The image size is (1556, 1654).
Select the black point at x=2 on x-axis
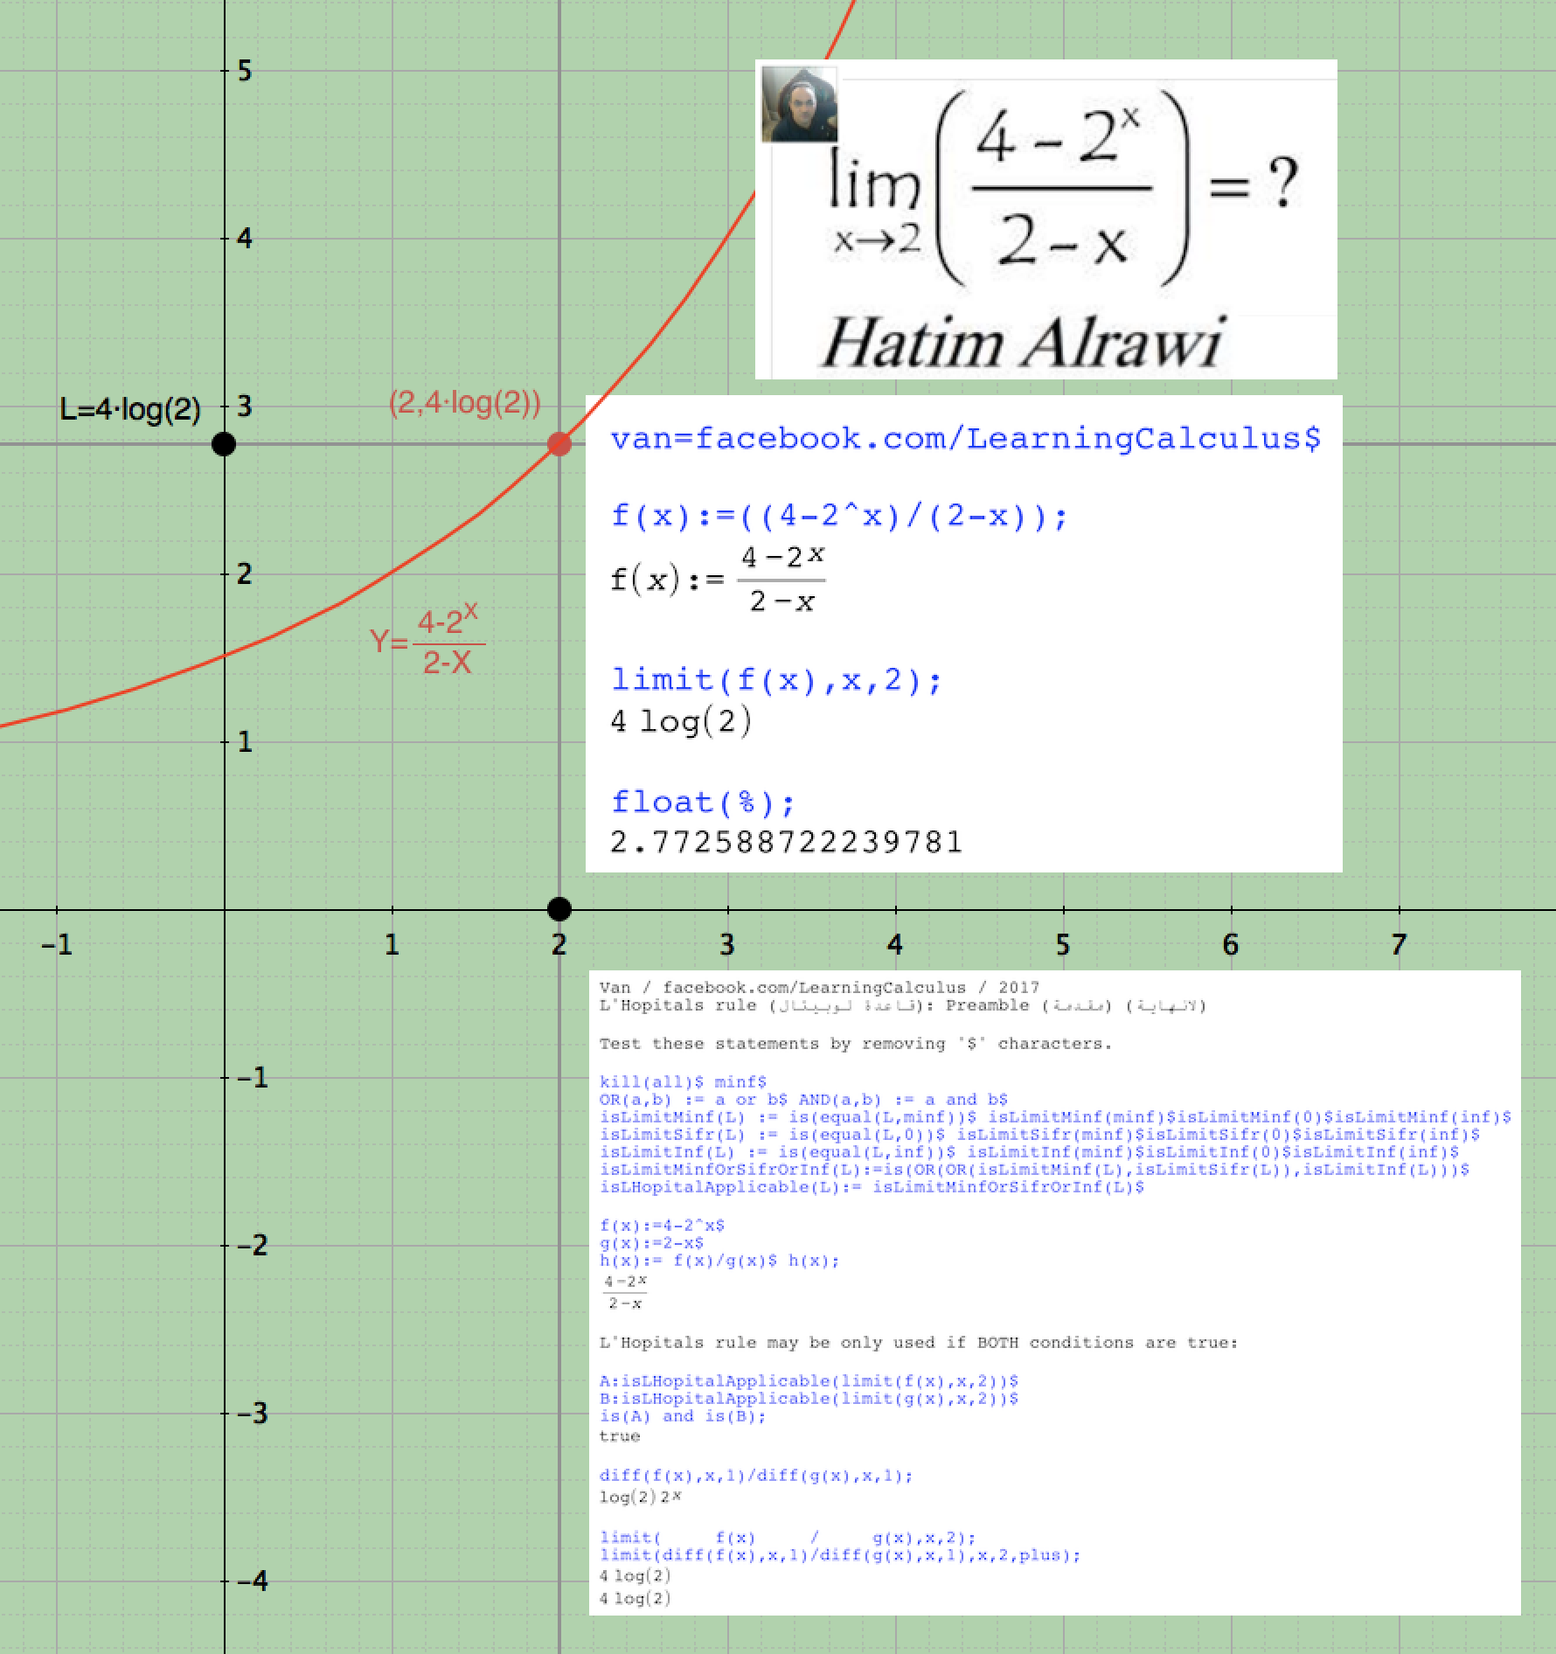point(559,909)
